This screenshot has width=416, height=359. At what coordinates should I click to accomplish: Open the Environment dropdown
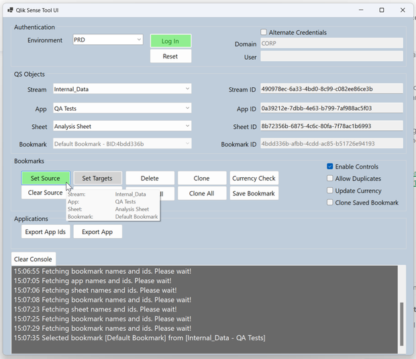pos(108,40)
